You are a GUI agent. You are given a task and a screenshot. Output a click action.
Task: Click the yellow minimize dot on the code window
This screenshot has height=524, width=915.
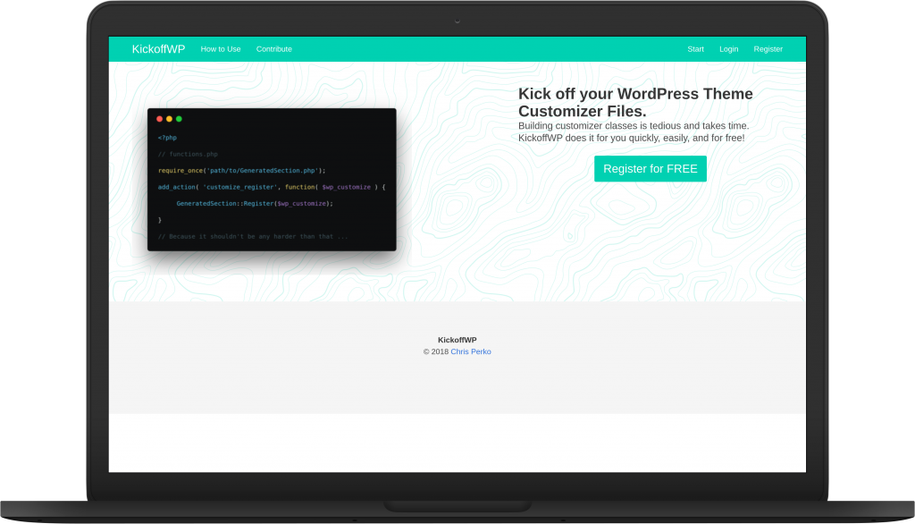pos(169,118)
